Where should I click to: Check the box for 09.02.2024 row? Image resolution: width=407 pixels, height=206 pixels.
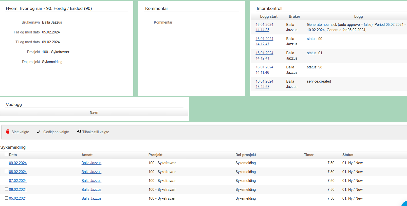click(7, 163)
